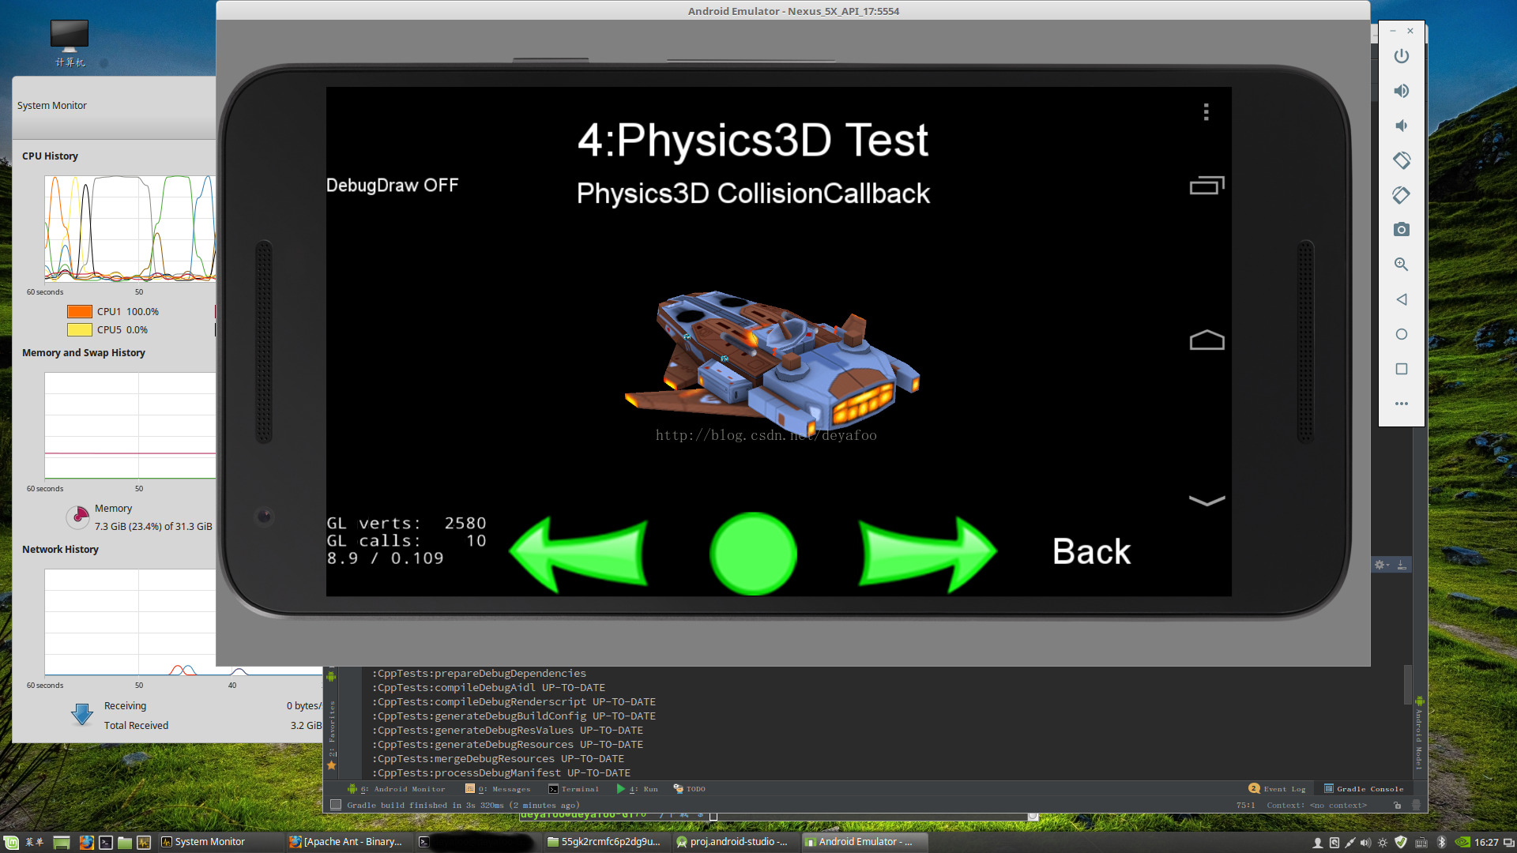Click the Bluetooth icon in the system tray
Image resolution: width=1517 pixels, height=853 pixels.
coord(1441,843)
